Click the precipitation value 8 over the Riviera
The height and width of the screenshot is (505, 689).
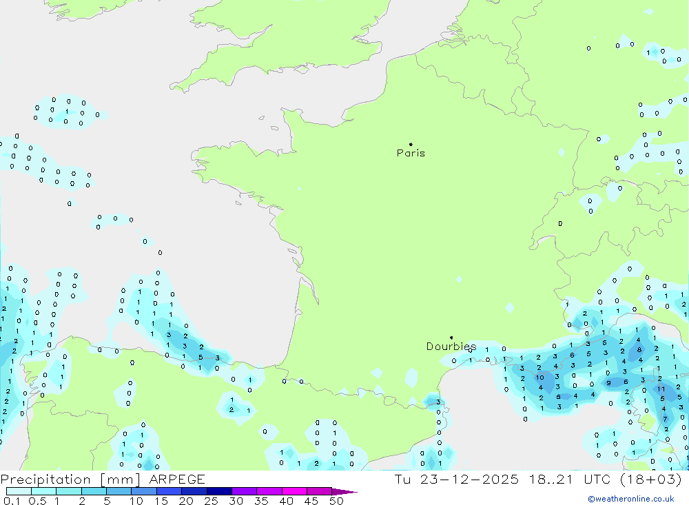[x=639, y=350]
